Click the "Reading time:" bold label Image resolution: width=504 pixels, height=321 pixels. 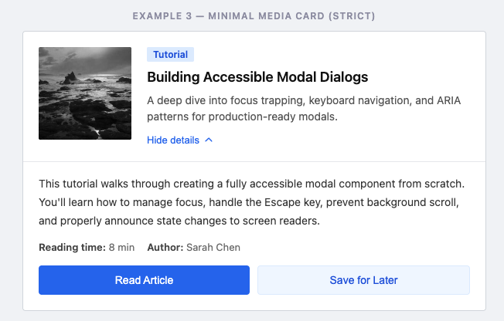pyautogui.click(x=72, y=248)
